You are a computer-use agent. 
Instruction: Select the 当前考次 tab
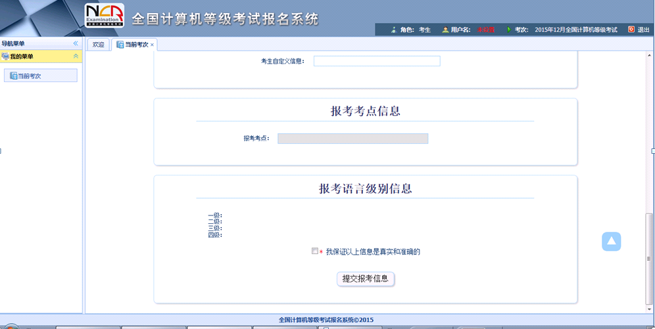(136, 45)
